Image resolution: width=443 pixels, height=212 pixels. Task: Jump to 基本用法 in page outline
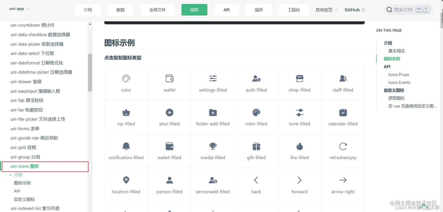[x=396, y=51]
